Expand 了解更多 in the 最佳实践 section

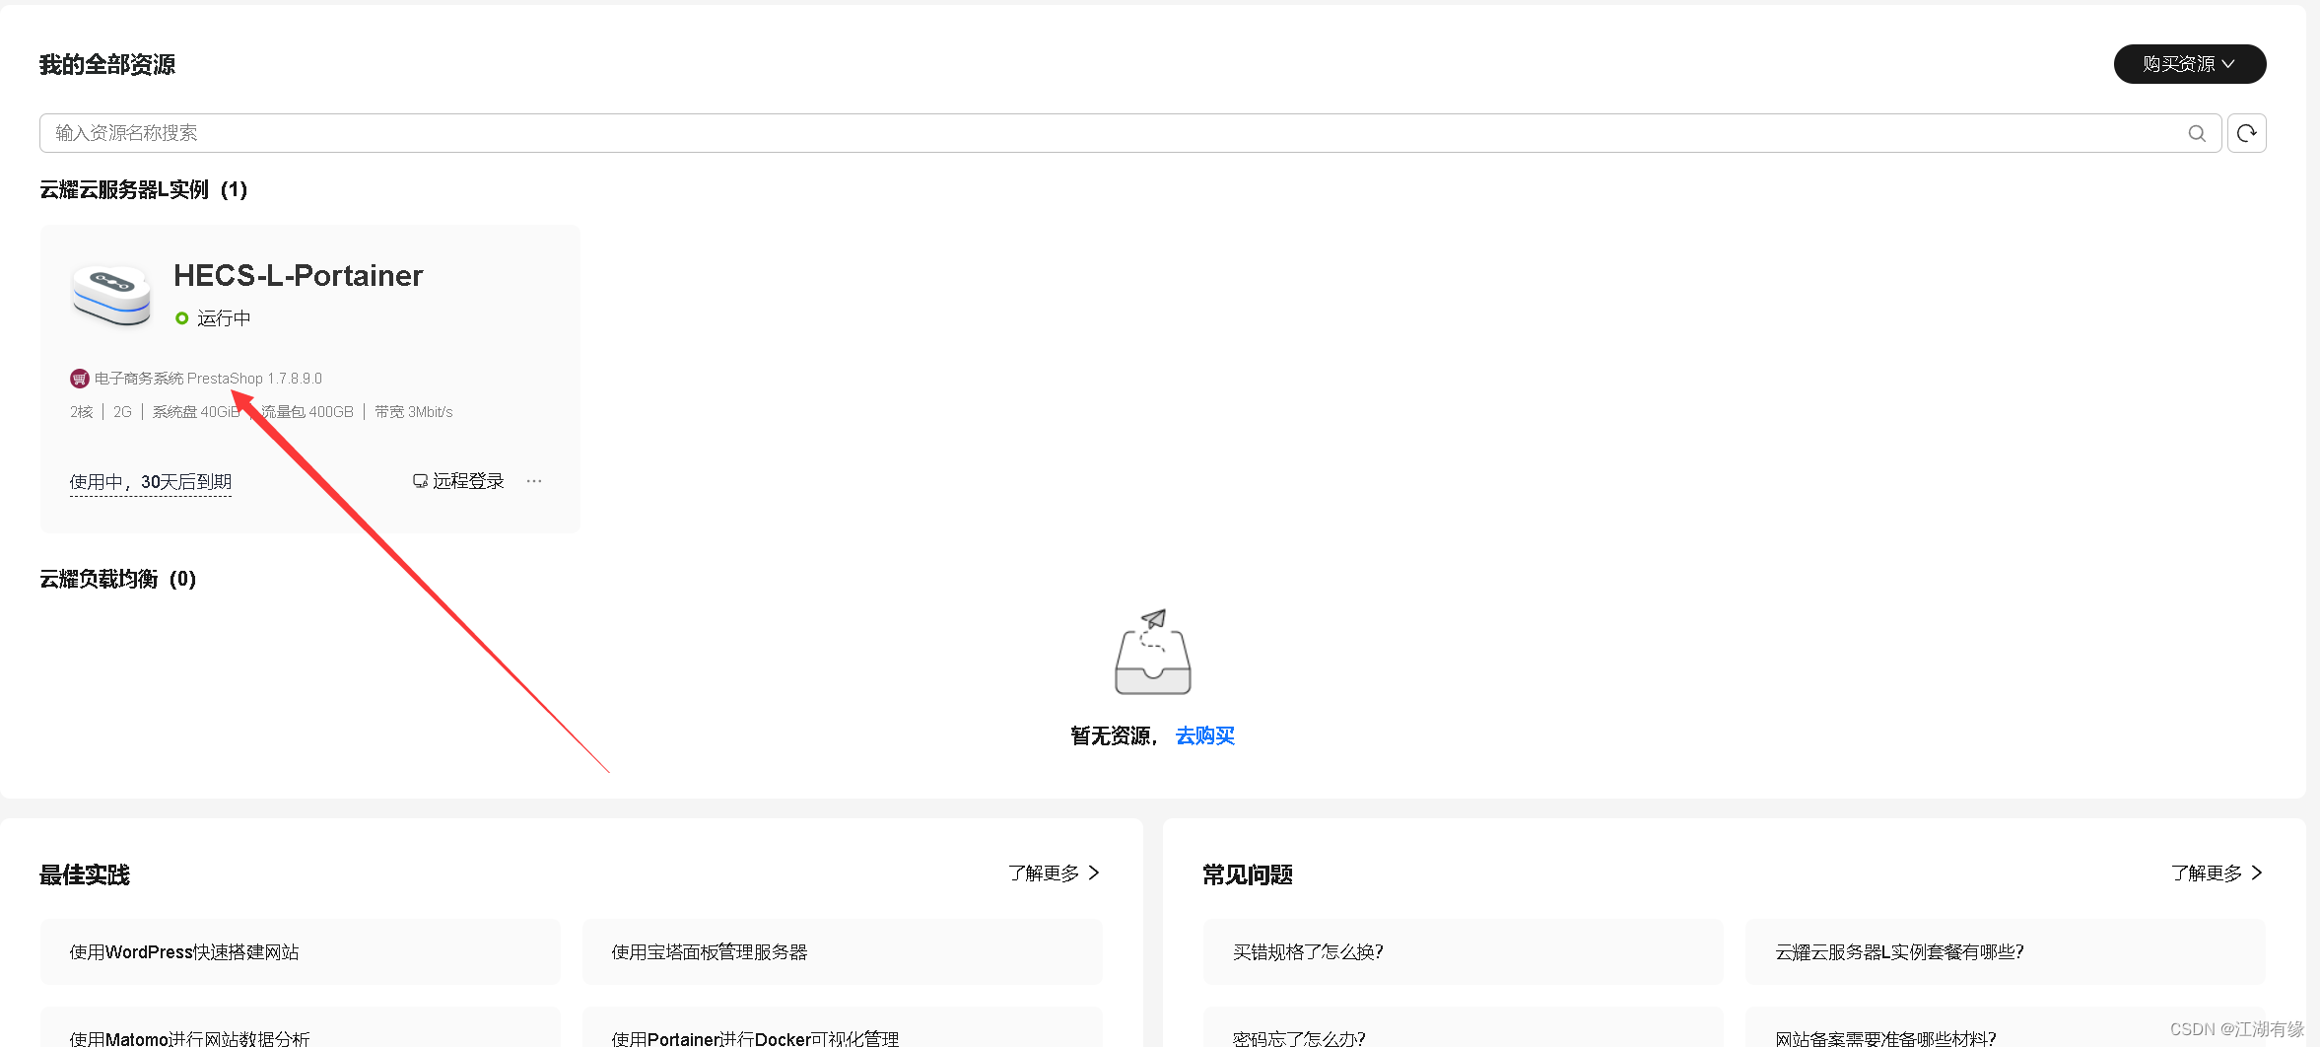1053,873
